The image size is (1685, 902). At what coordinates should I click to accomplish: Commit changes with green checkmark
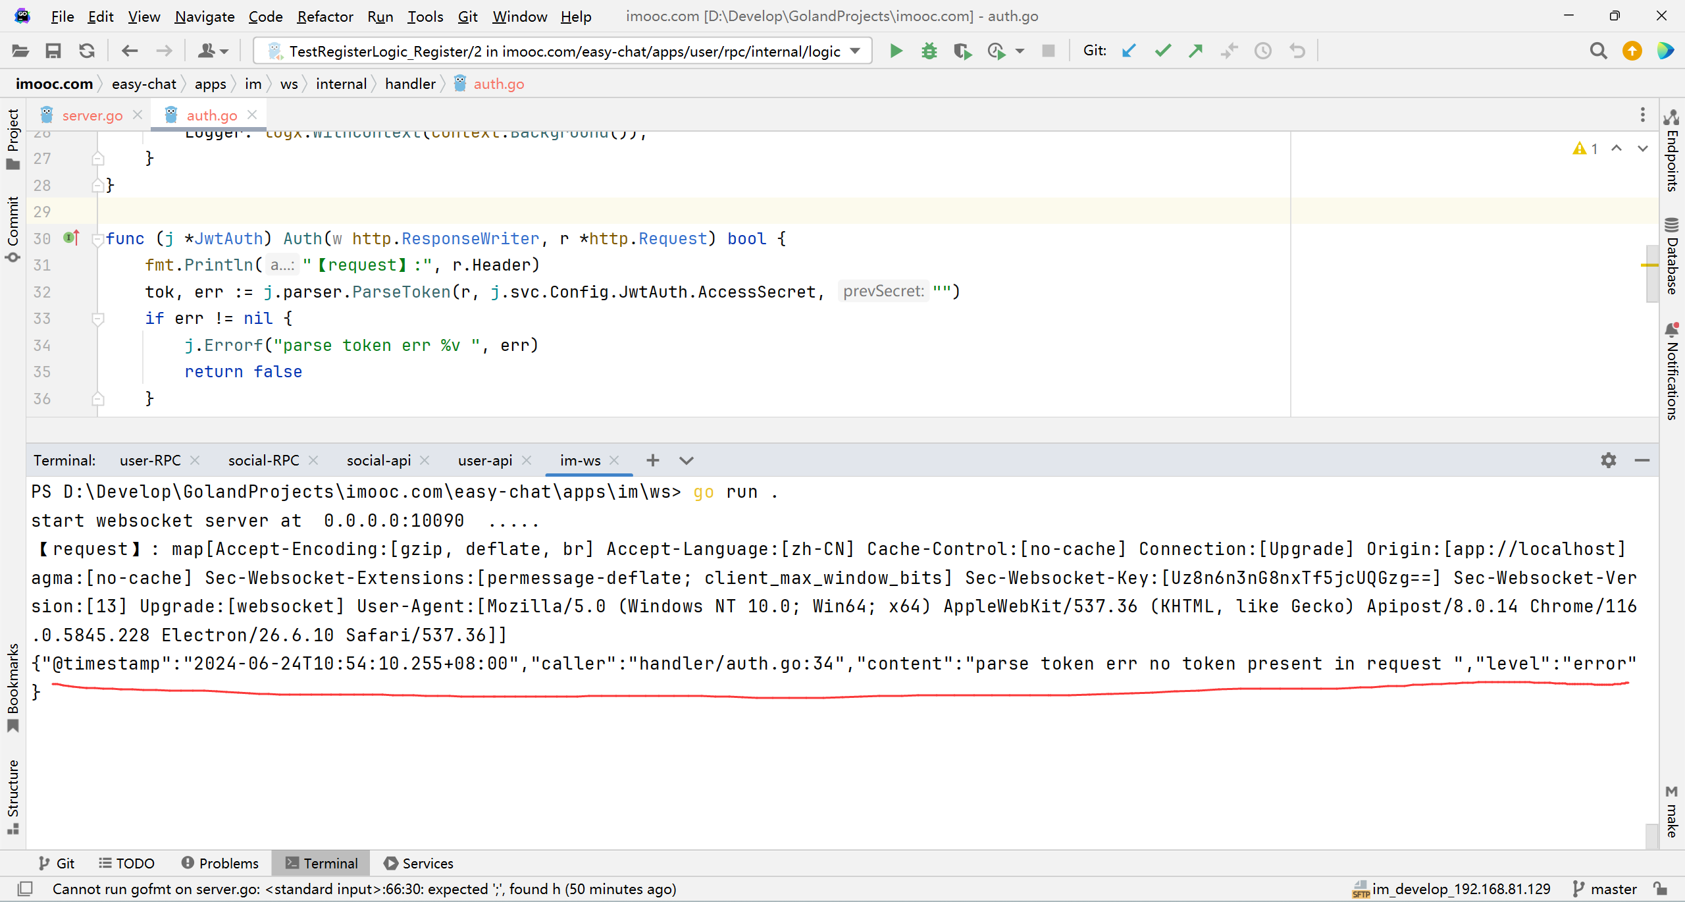tap(1162, 51)
